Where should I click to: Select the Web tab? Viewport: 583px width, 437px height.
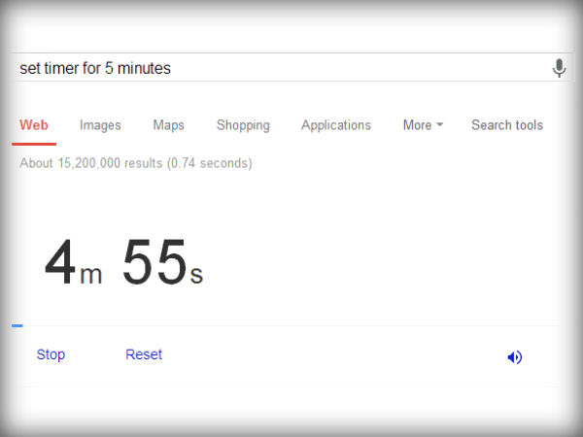tap(34, 125)
